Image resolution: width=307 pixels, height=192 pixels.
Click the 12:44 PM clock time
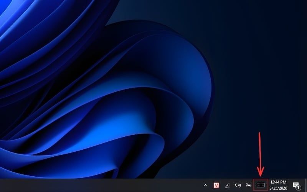pos(278,182)
